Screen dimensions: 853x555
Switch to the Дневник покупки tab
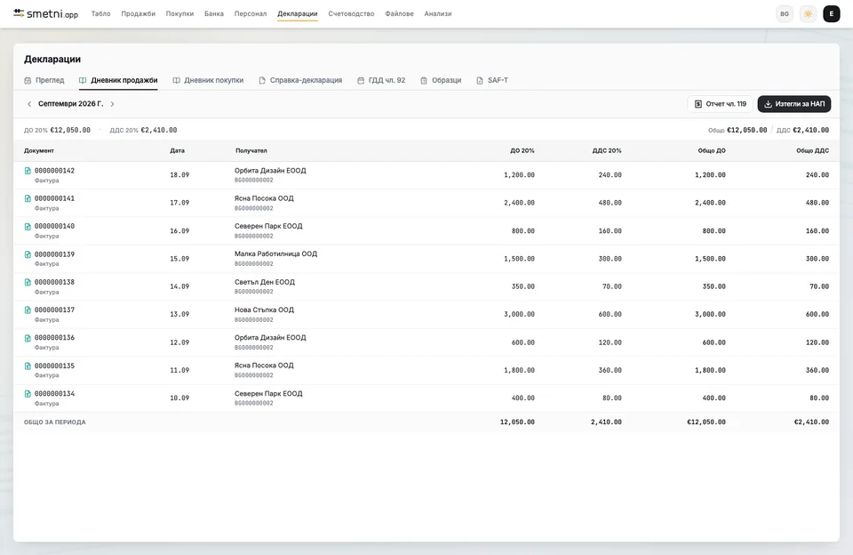point(208,80)
